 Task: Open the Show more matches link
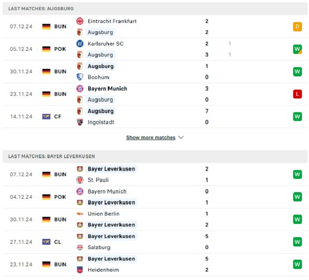point(151,137)
